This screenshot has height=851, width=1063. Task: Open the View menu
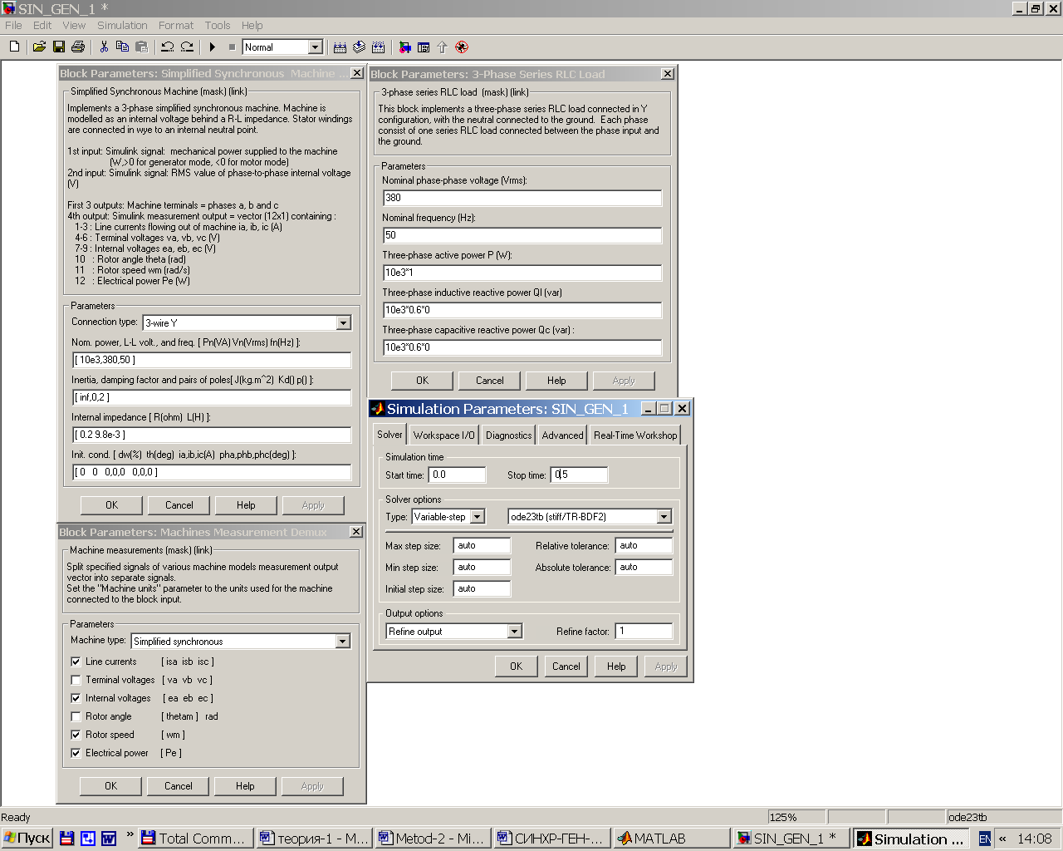[74, 25]
